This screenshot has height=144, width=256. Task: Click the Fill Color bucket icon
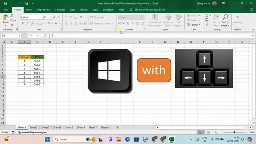(x=49, y=23)
